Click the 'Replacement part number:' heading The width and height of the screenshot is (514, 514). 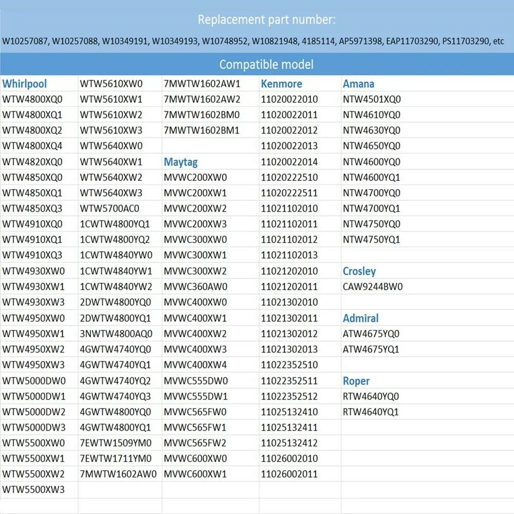coord(266,20)
